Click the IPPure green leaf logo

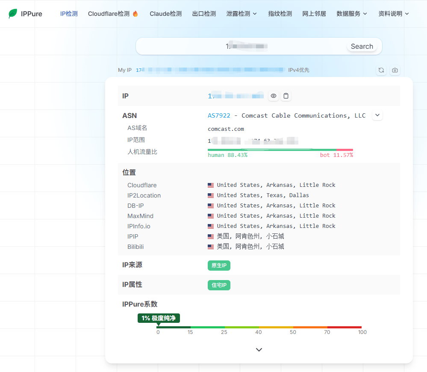(12, 14)
